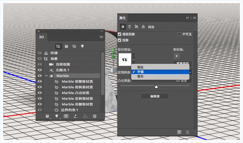The width and height of the screenshot is (243, 143).
Task: Add new light to scene
Action: (57, 116)
